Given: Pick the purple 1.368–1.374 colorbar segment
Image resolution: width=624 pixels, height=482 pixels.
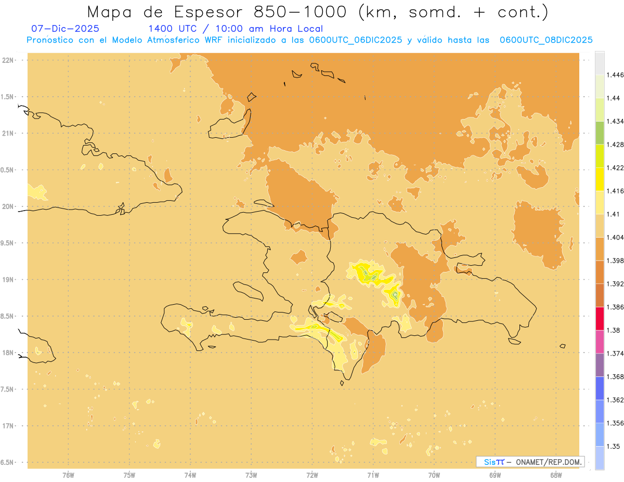Looking at the screenshot, I should 600,365.
